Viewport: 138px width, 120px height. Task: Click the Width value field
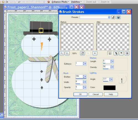[79, 82]
